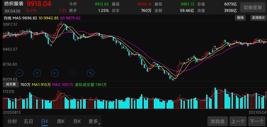
Task: Shift chart right with forward arrow icon
Action: (73, 73)
